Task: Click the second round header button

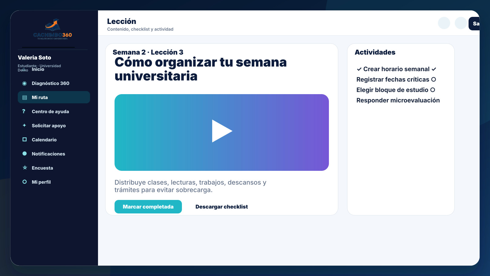Action: 461,23
